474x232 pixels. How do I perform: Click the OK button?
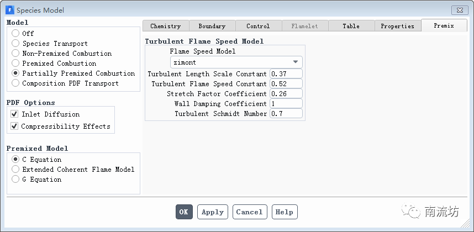(x=184, y=212)
